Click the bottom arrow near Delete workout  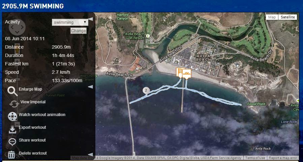click(x=90, y=154)
